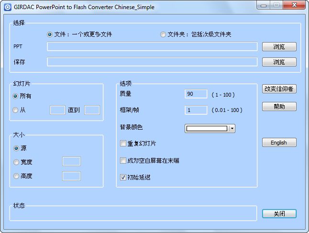309x233 pixels.
Task: Click 浏览 button next to PPT field
Action: (x=279, y=46)
